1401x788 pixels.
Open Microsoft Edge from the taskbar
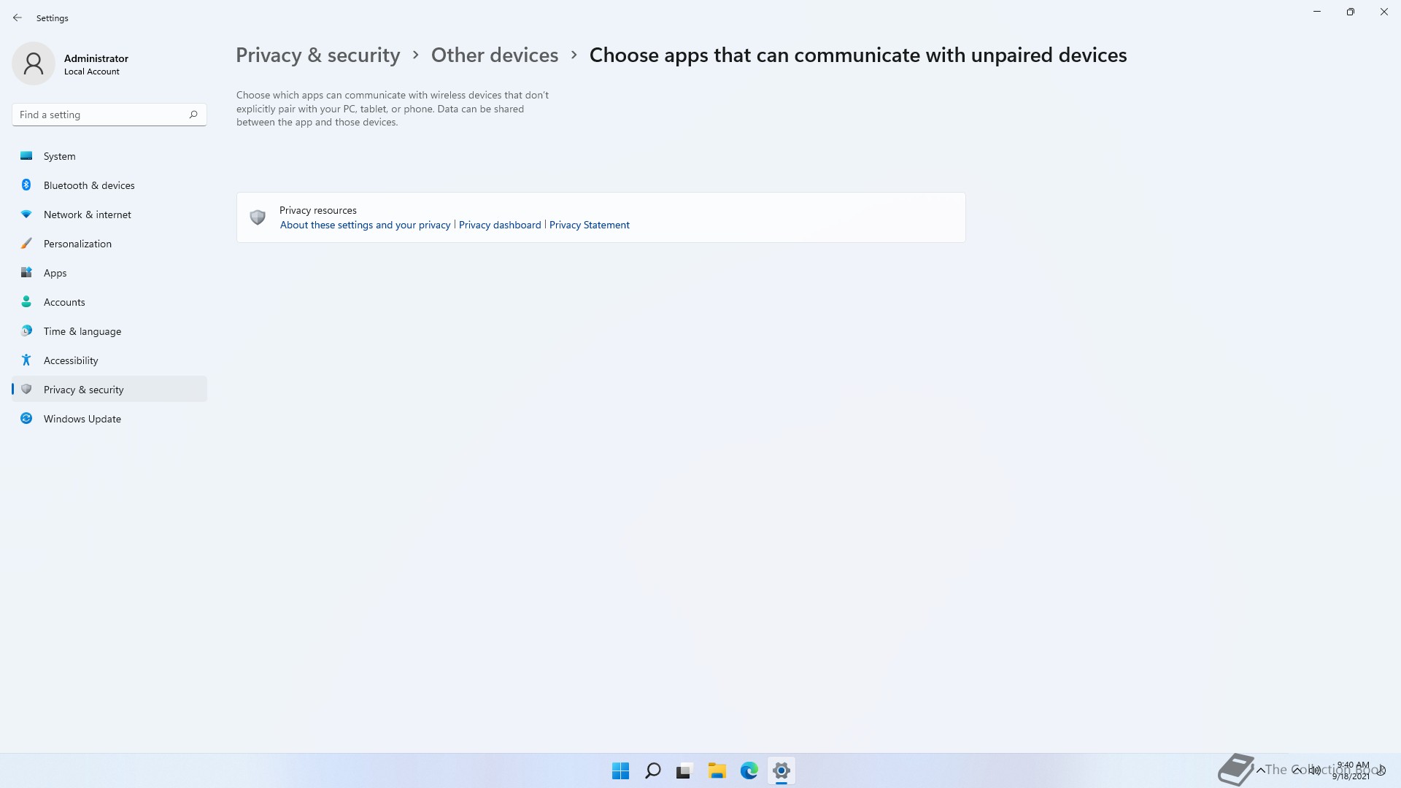749,770
